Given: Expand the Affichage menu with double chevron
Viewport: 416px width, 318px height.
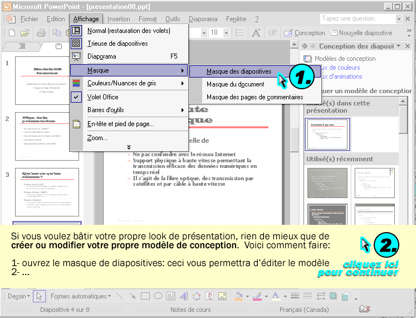Looking at the screenshot, I should coord(129,147).
